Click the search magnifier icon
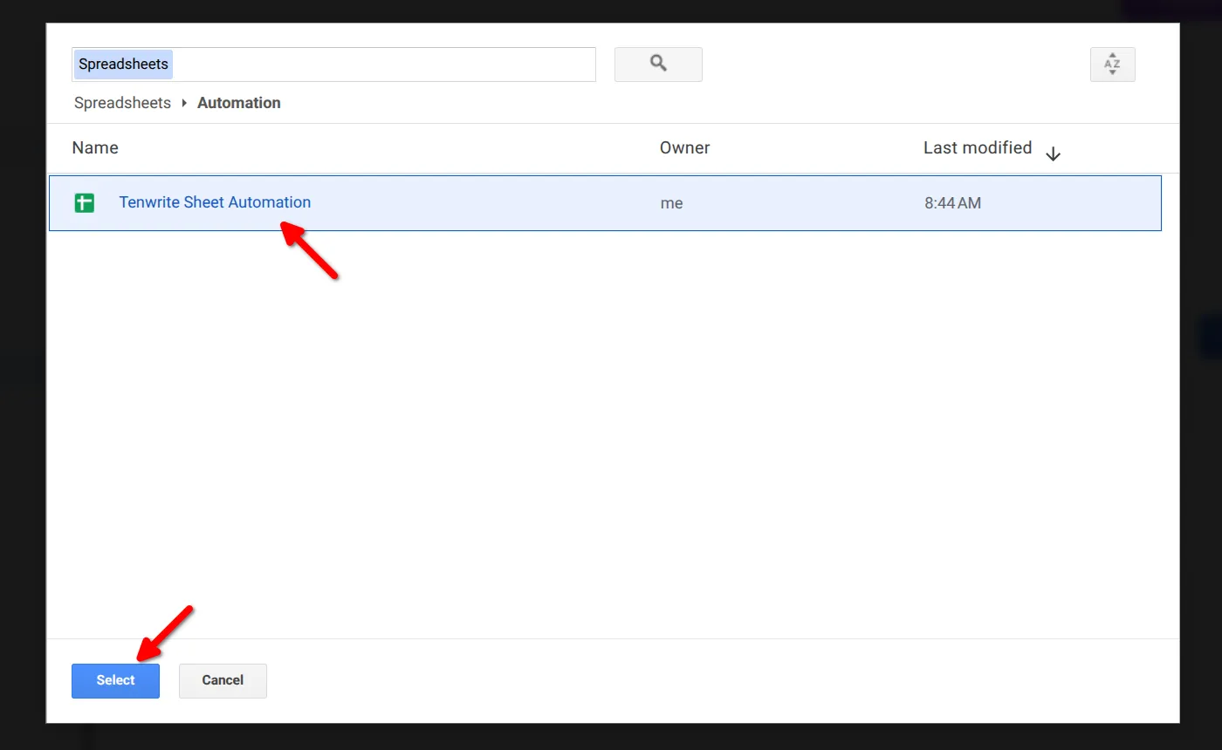Viewport: 1222px width, 750px height. 658,64
